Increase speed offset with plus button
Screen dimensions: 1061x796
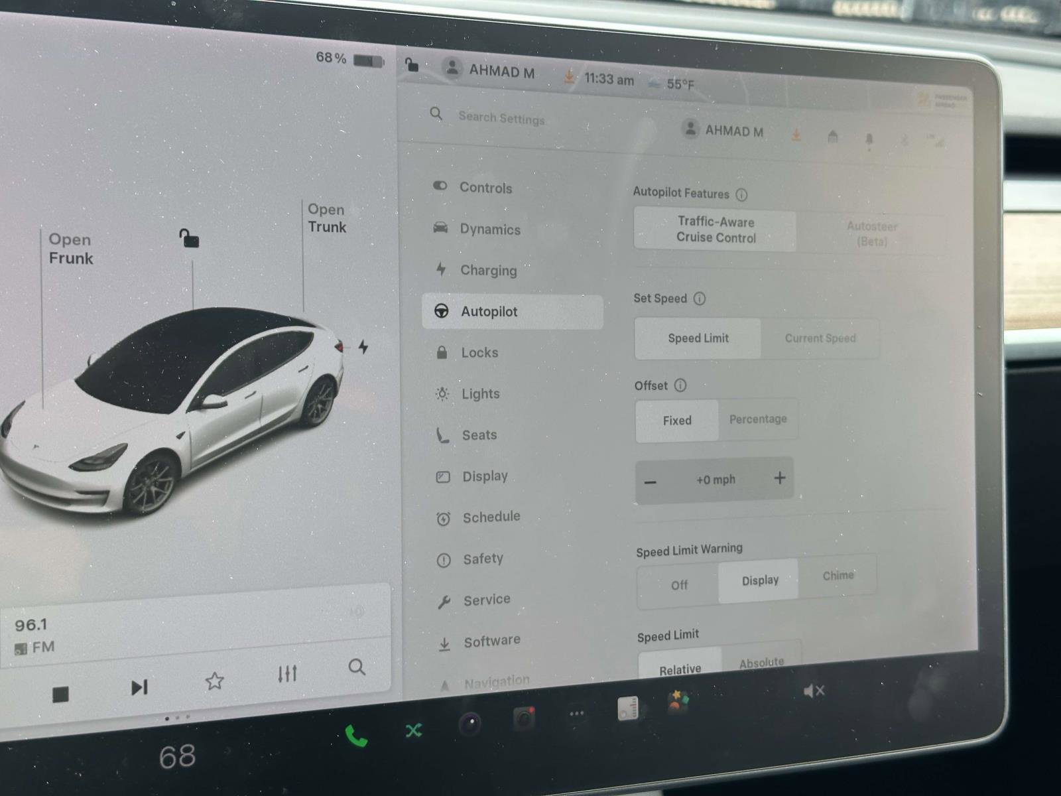780,478
